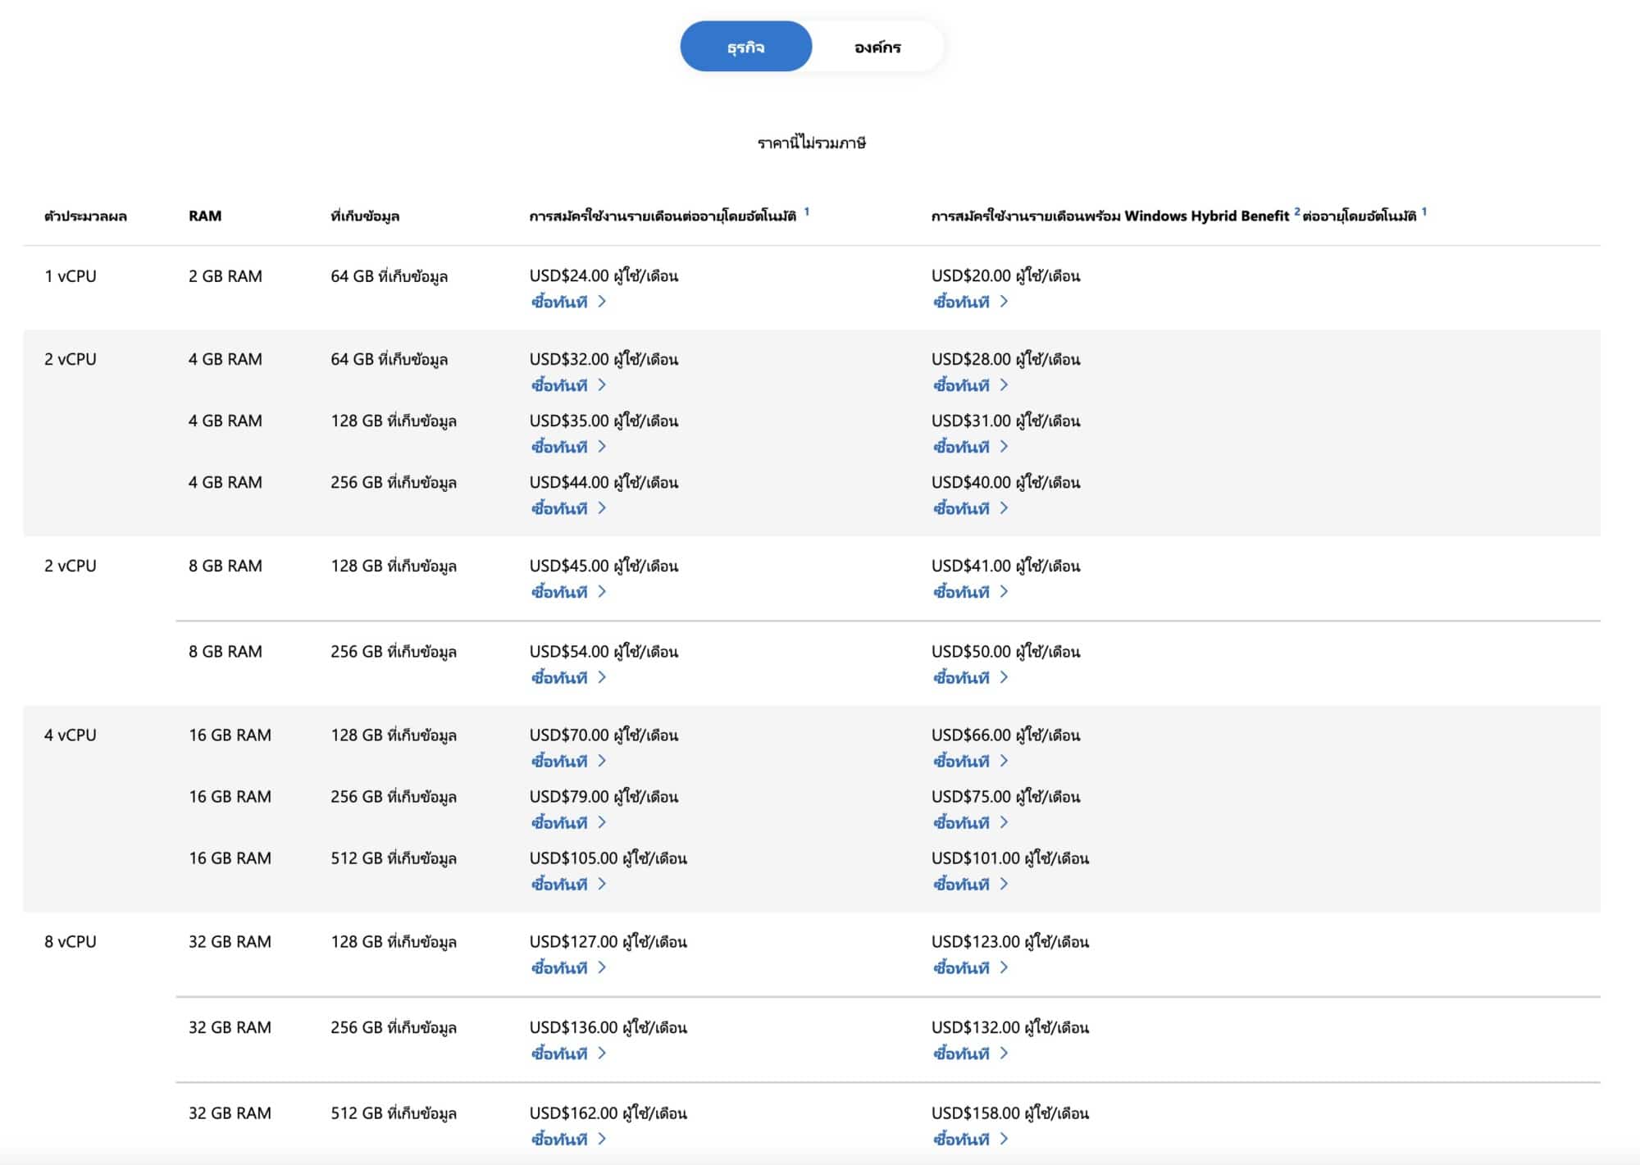Click ซื้อทันที under USD$79.00
1640x1165 pixels.
(x=568, y=823)
